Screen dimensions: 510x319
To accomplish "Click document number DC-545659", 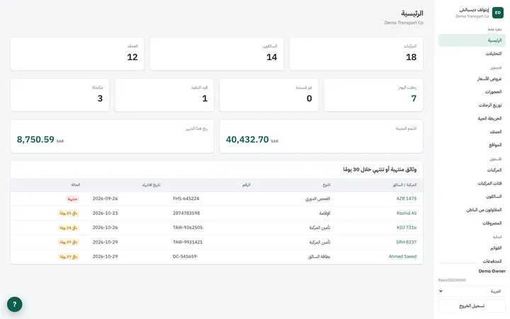I will click(185, 256).
